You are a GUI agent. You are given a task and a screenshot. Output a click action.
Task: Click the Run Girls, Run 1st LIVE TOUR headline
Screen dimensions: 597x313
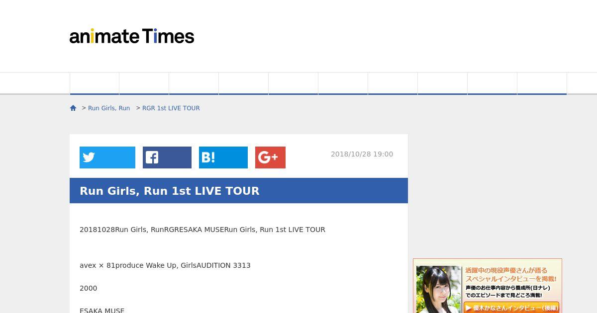[x=170, y=191]
